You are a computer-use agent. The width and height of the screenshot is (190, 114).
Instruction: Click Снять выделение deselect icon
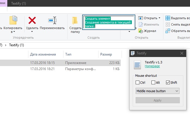click(168, 24)
